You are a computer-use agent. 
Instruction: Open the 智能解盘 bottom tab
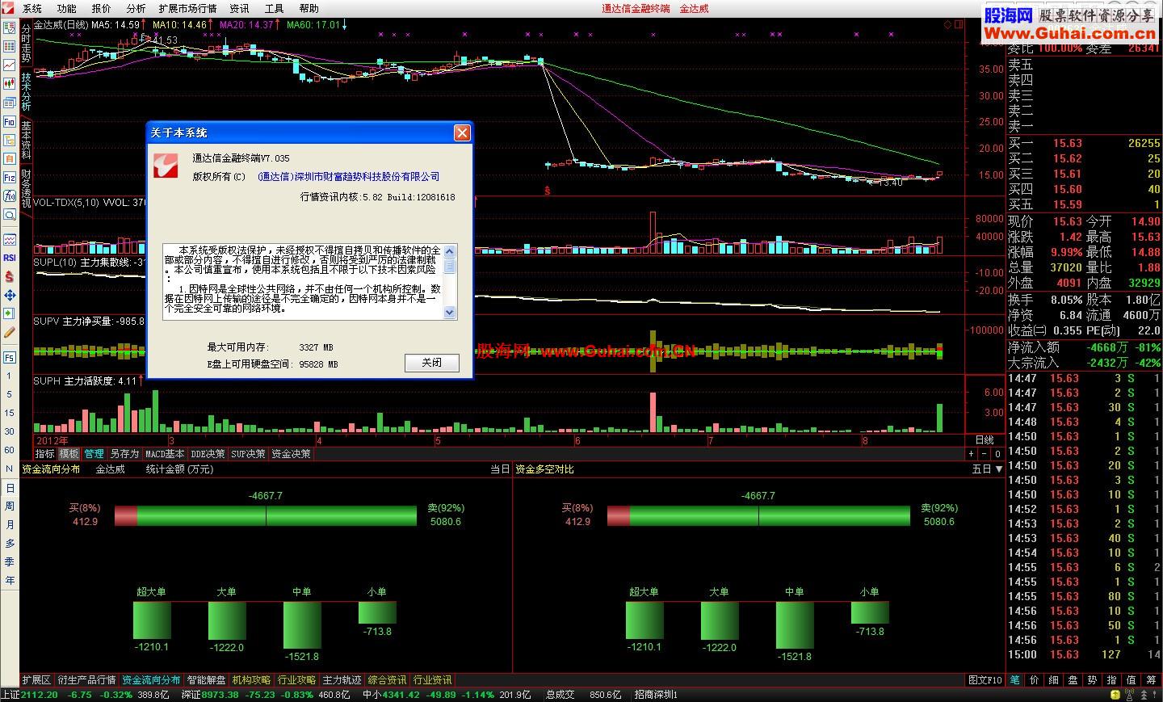(x=206, y=680)
